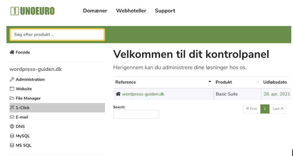This screenshot has height=156, width=293.
Task: Click the Forside home icon in sidebar
Action: (12, 52)
